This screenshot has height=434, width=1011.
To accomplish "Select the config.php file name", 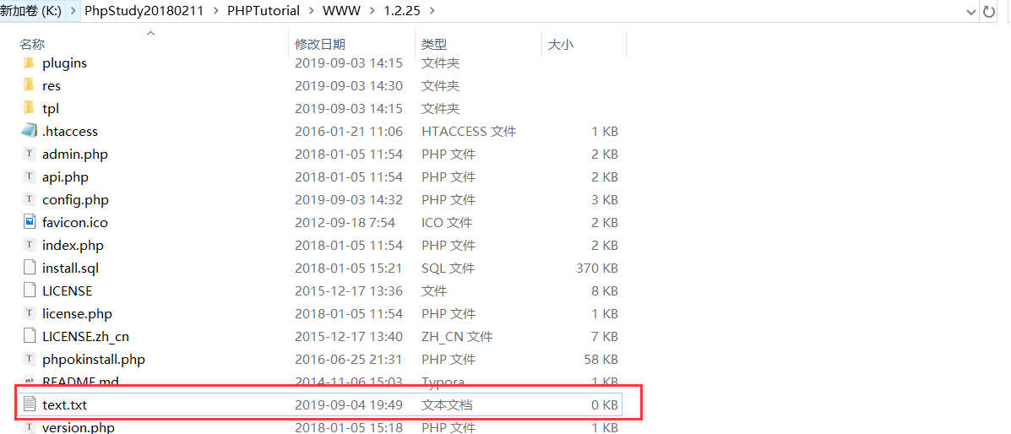I will click(x=75, y=200).
